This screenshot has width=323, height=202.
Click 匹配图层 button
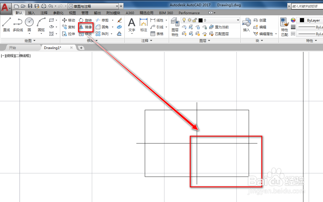pos(219,34)
